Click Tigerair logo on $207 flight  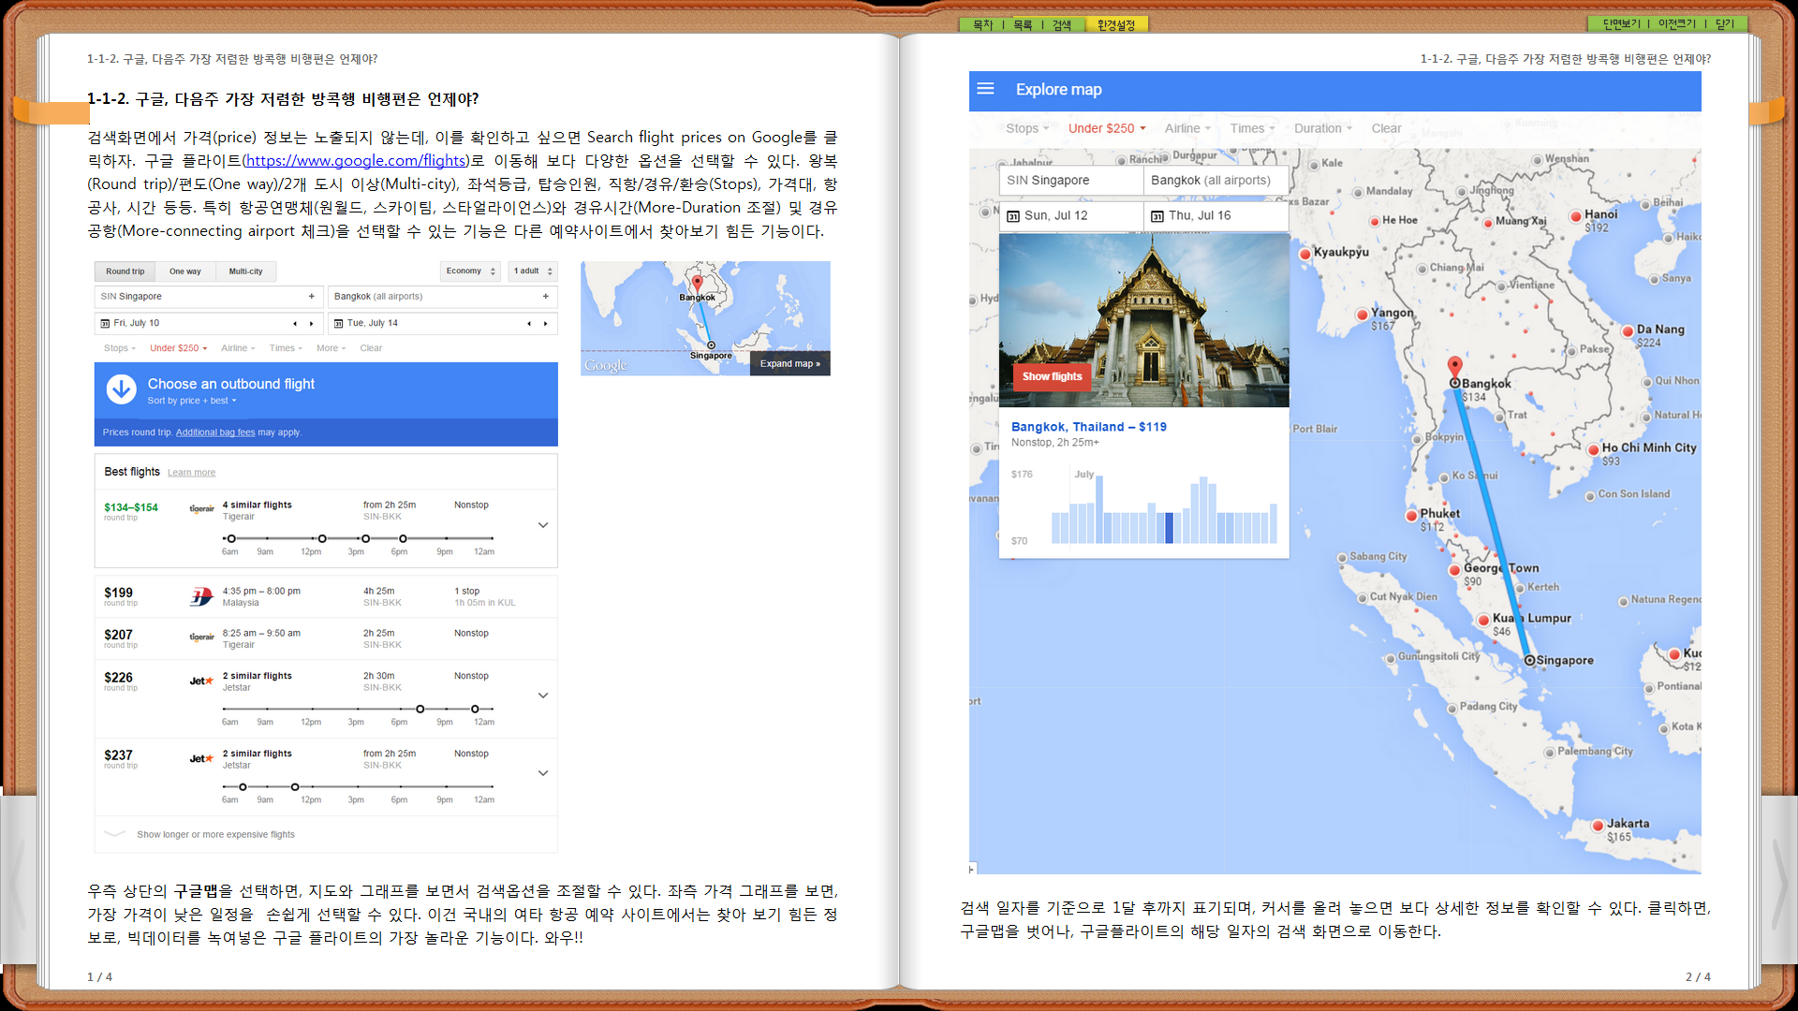pyautogui.click(x=201, y=637)
